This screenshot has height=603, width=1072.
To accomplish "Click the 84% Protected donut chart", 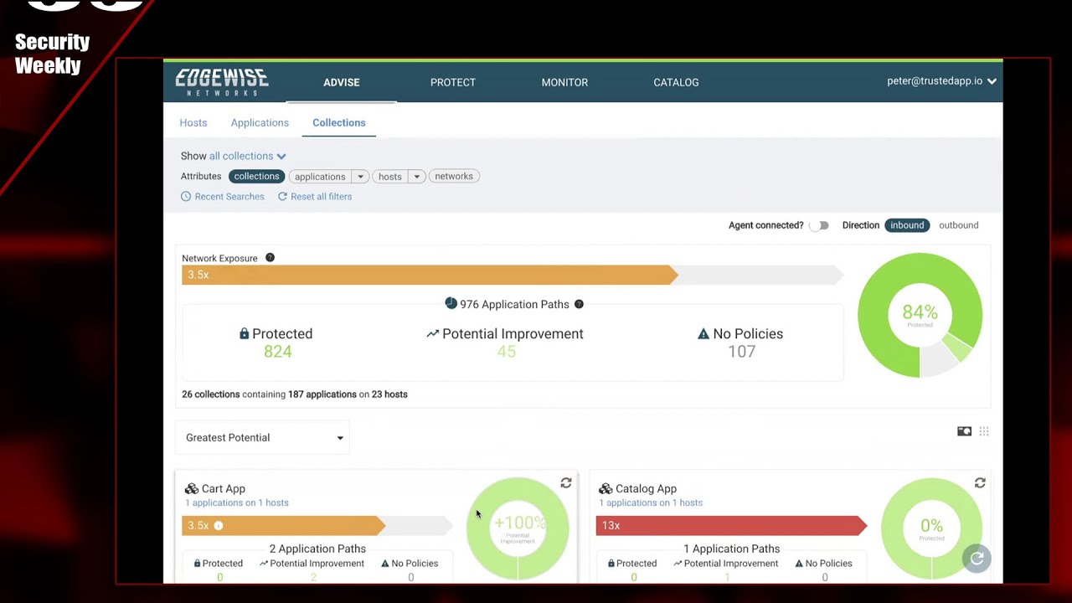I will click(920, 316).
